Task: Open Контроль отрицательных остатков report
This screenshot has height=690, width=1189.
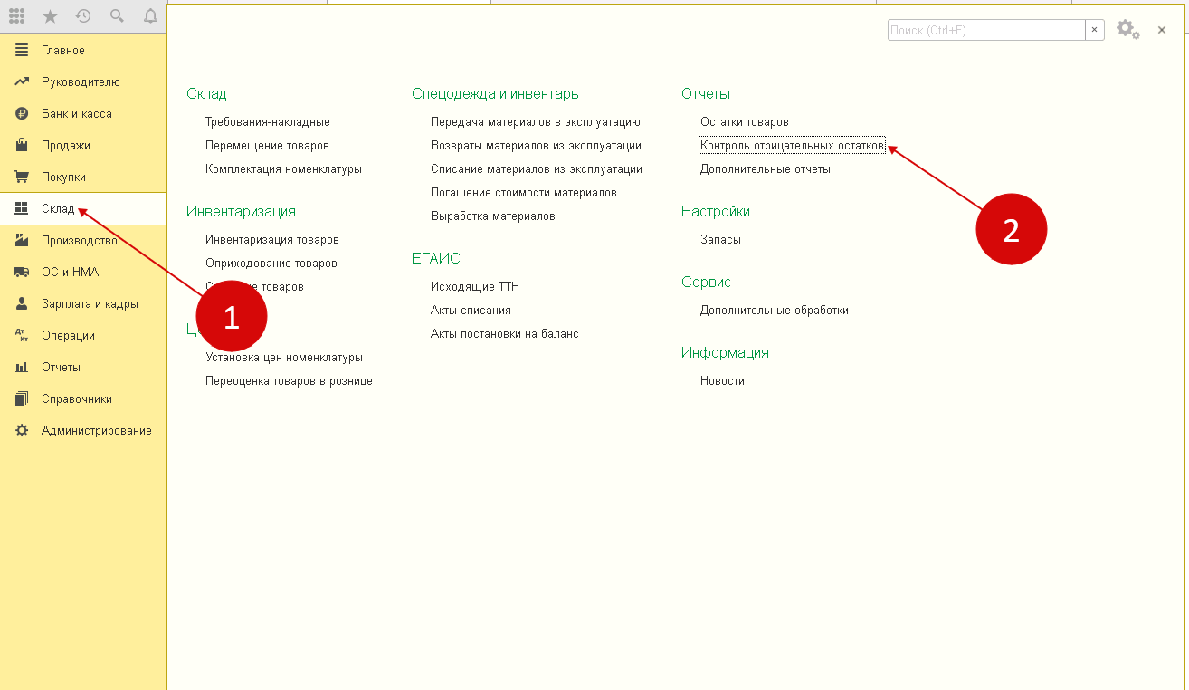Action: [x=791, y=146]
